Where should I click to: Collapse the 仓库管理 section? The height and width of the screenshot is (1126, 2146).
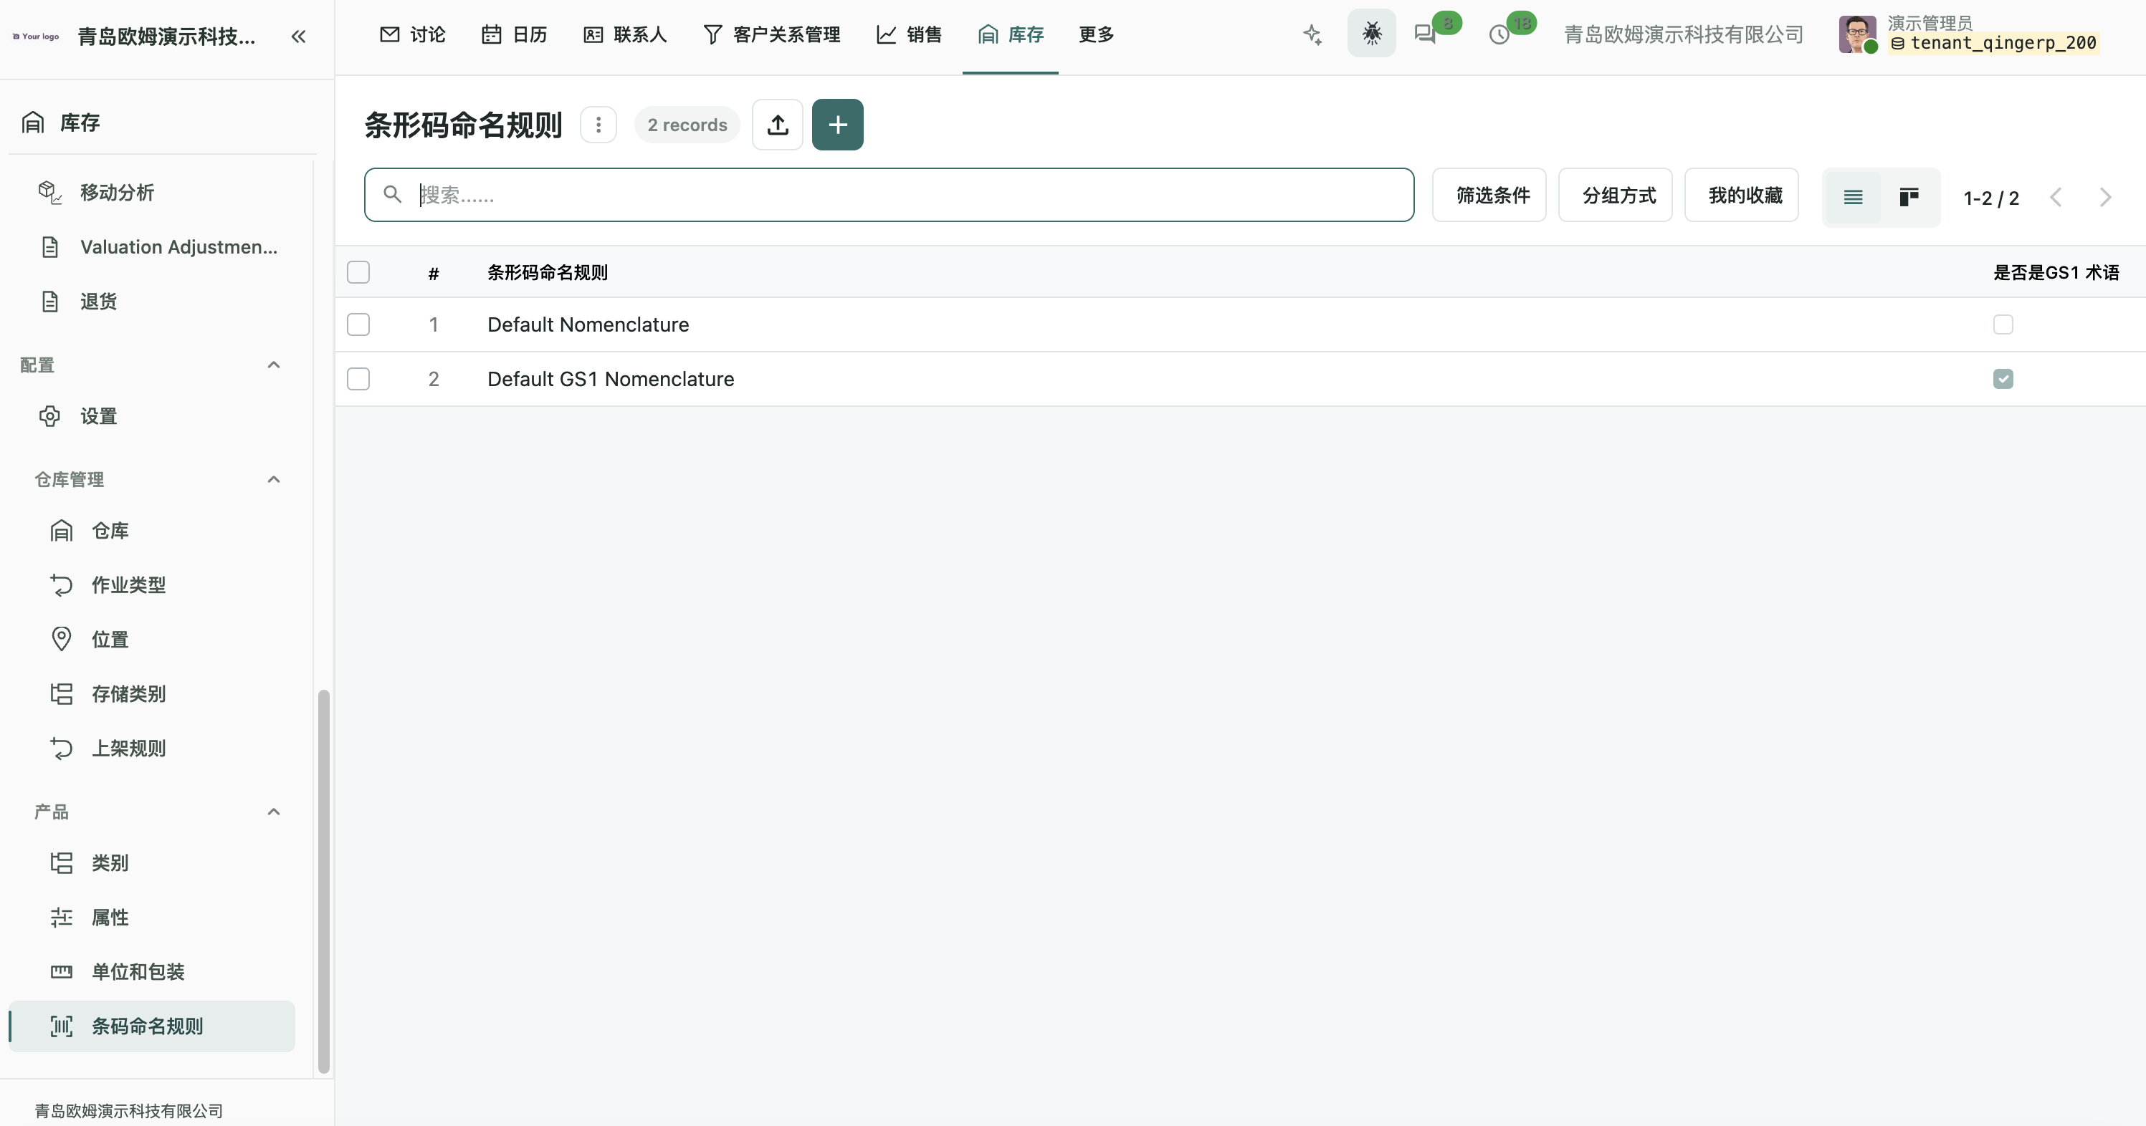click(x=273, y=479)
